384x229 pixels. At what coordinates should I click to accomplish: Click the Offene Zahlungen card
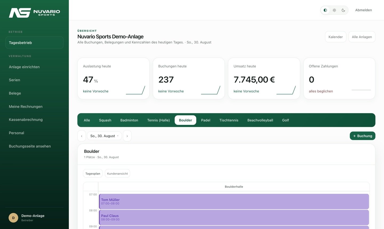tap(339, 79)
